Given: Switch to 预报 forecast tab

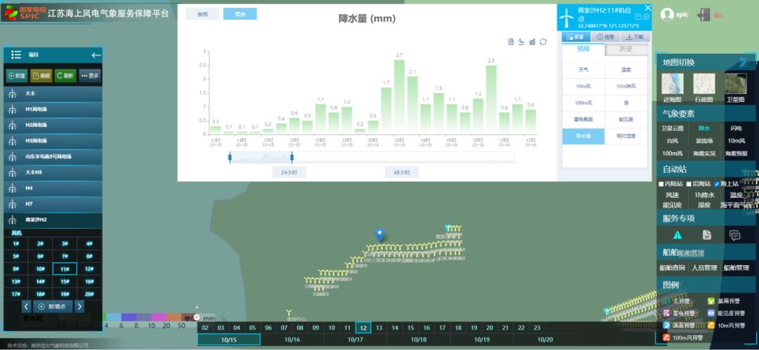Looking at the screenshot, I should tap(583, 49).
